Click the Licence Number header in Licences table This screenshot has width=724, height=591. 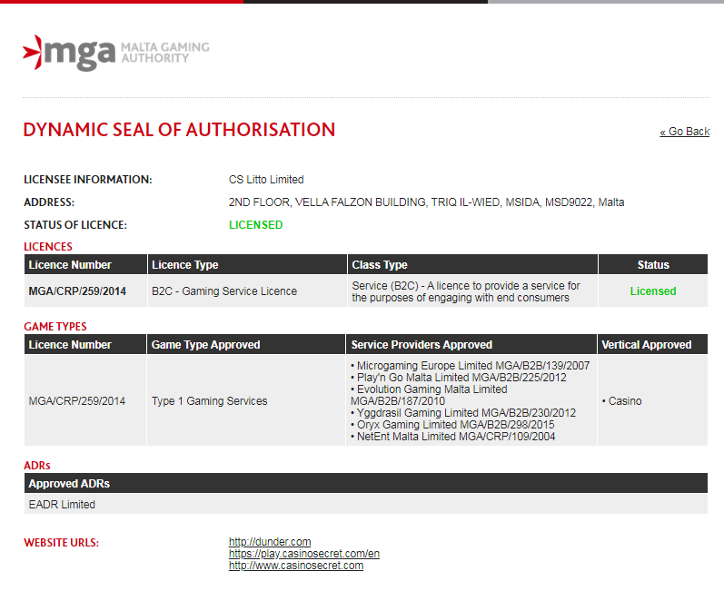coord(85,265)
